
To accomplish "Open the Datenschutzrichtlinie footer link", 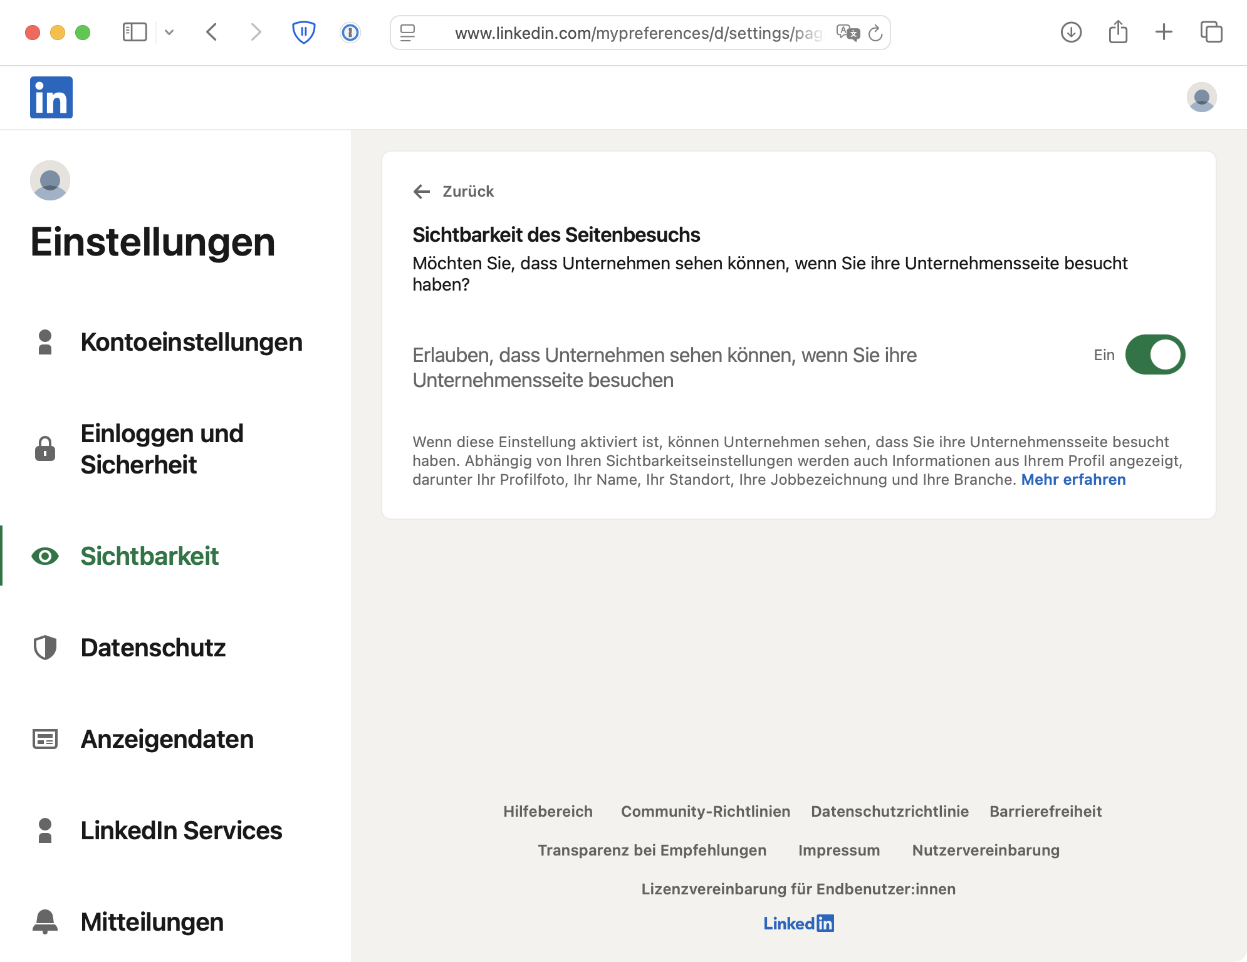I will point(889,812).
